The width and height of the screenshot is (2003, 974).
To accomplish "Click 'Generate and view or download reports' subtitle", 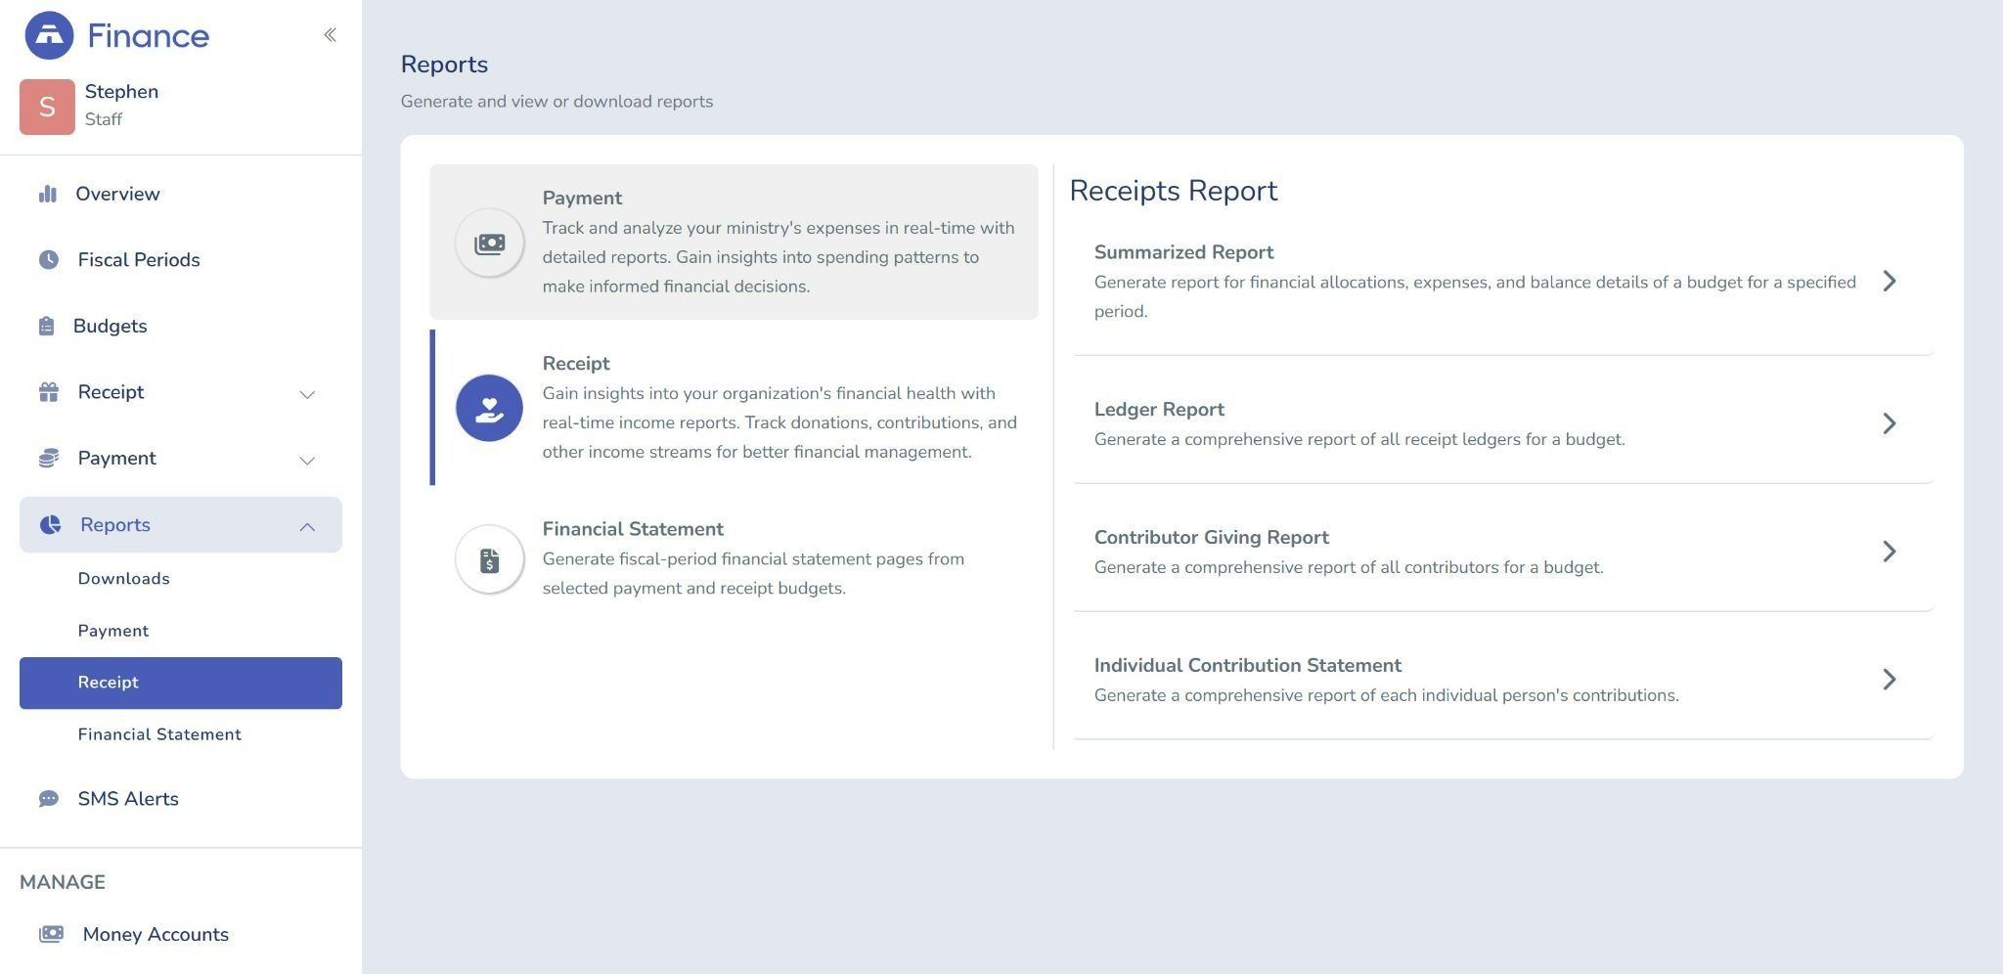I will (x=556, y=102).
